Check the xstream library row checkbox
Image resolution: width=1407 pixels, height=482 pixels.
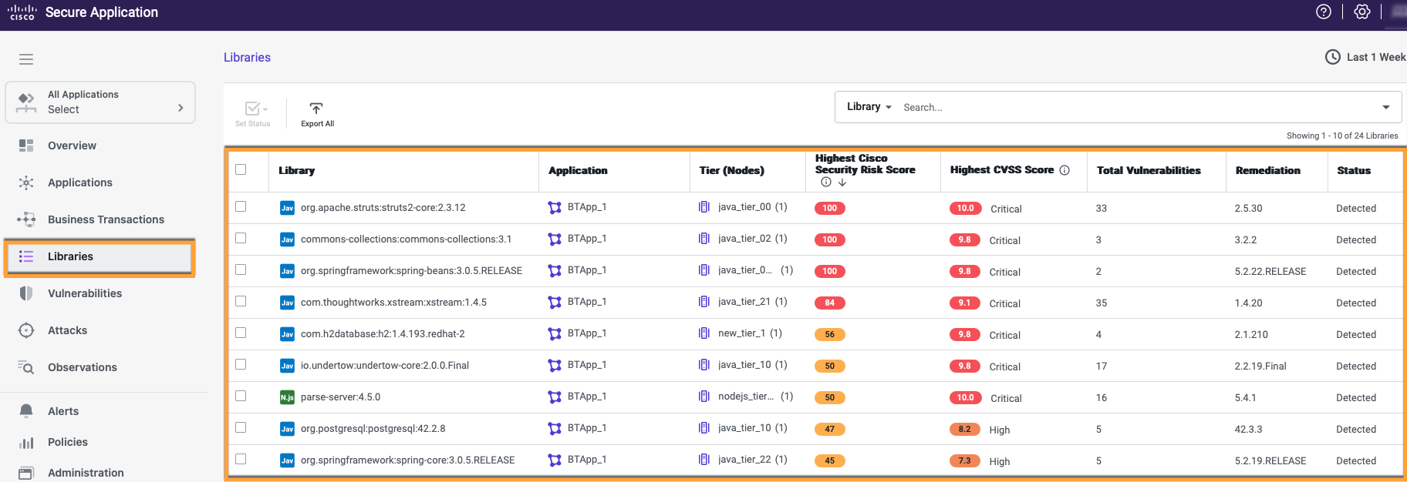241,301
